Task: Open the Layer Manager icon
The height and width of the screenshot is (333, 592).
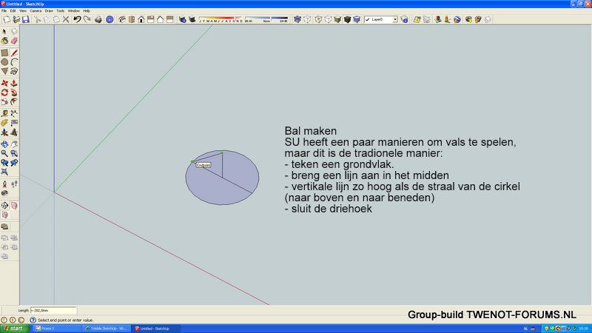Action: tap(404, 19)
